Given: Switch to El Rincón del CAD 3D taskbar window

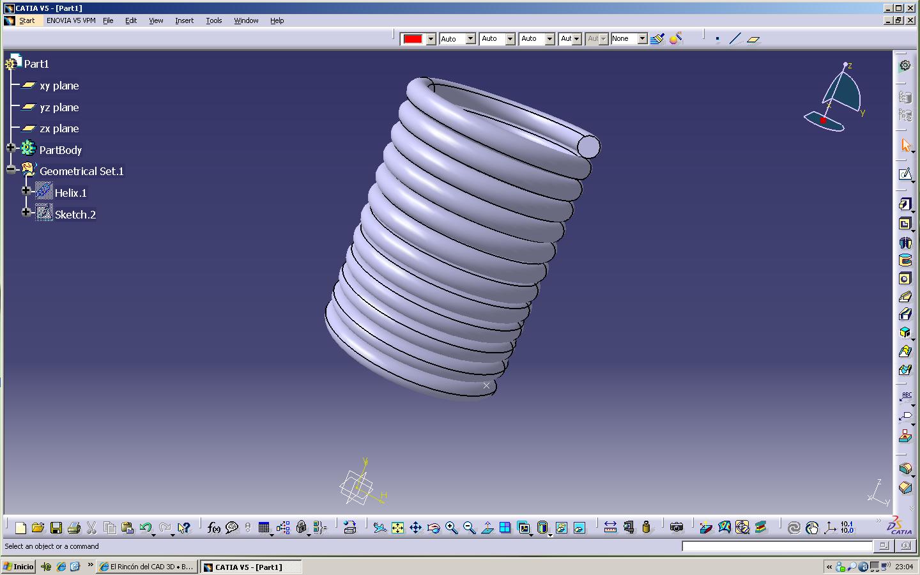Looking at the screenshot, I should tap(147, 567).
